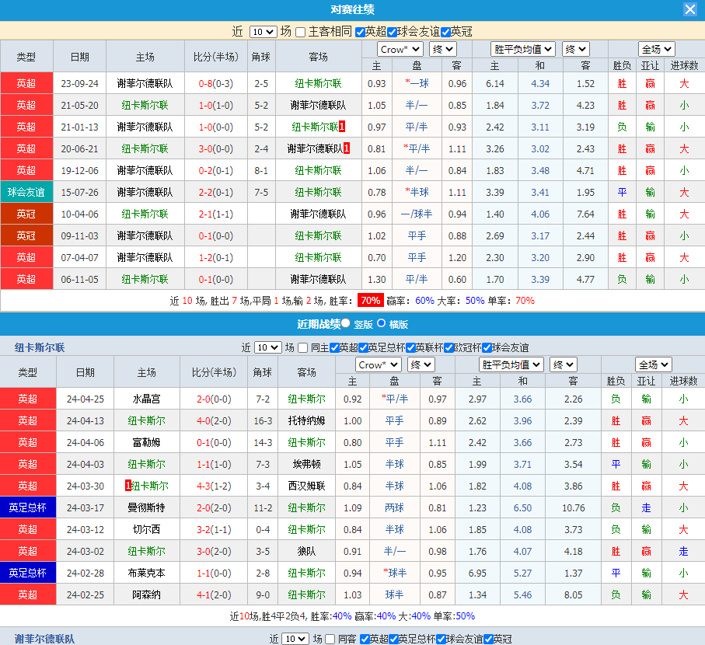The height and width of the screenshot is (645, 705).
Task: Click the 10.76 away odds on 24-03-17
Action: click(x=574, y=508)
